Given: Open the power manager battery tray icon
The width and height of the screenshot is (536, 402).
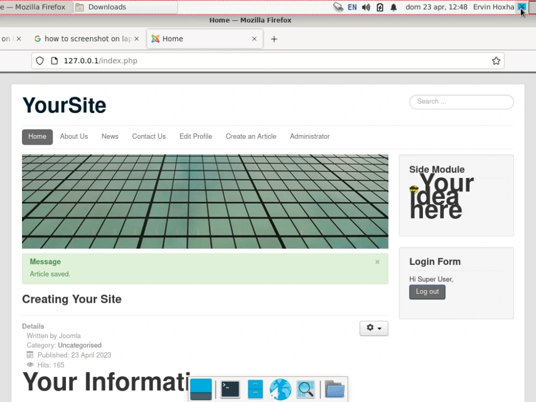Looking at the screenshot, I should click(x=380, y=7).
